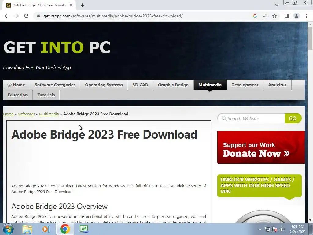Image resolution: width=313 pixels, height=235 pixels.
Task: Click the scrollbar down arrow
Action: tap(311, 220)
